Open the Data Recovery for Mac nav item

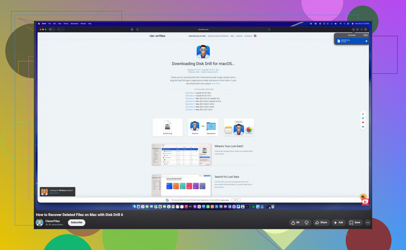tap(197, 36)
